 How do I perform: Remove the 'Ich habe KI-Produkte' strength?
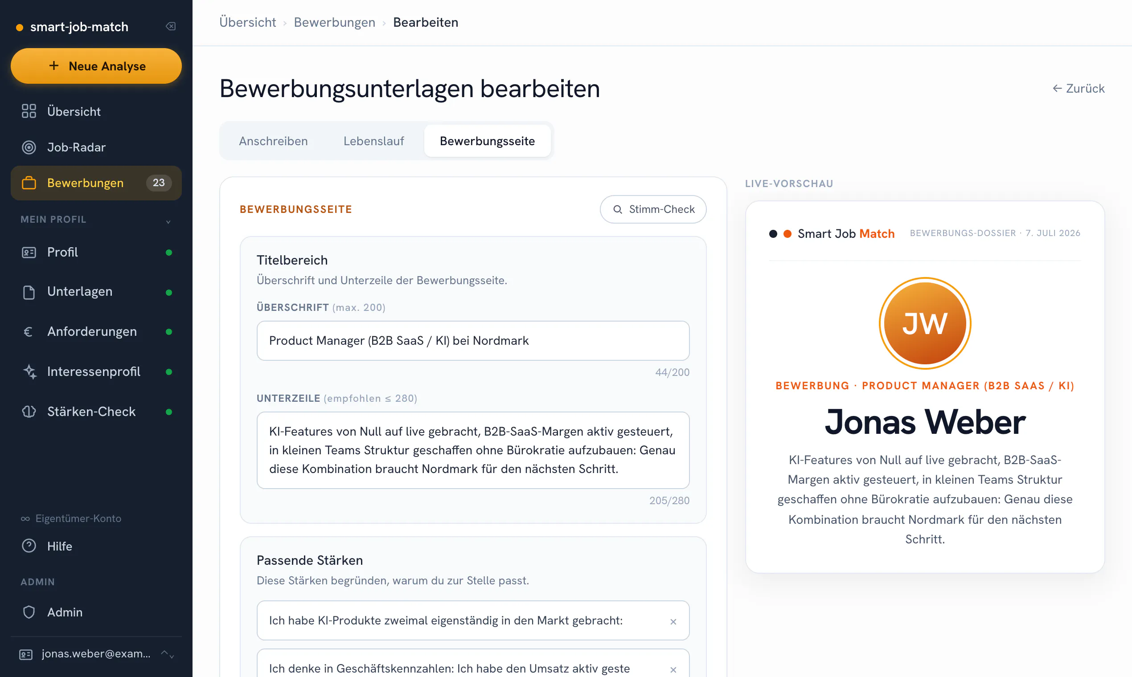pyautogui.click(x=673, y=621)
